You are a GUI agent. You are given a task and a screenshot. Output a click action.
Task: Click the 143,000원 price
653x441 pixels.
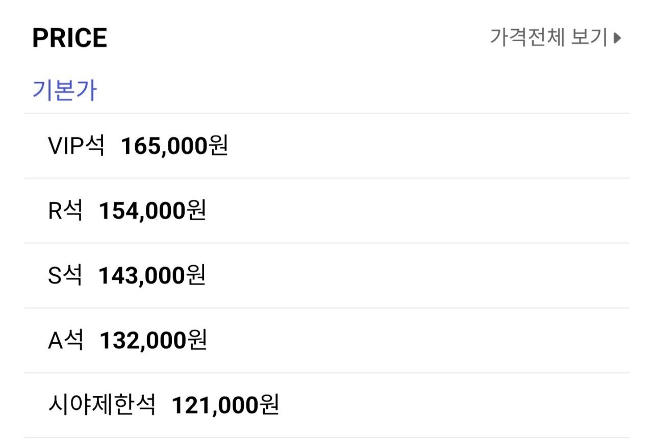point(152,276)
